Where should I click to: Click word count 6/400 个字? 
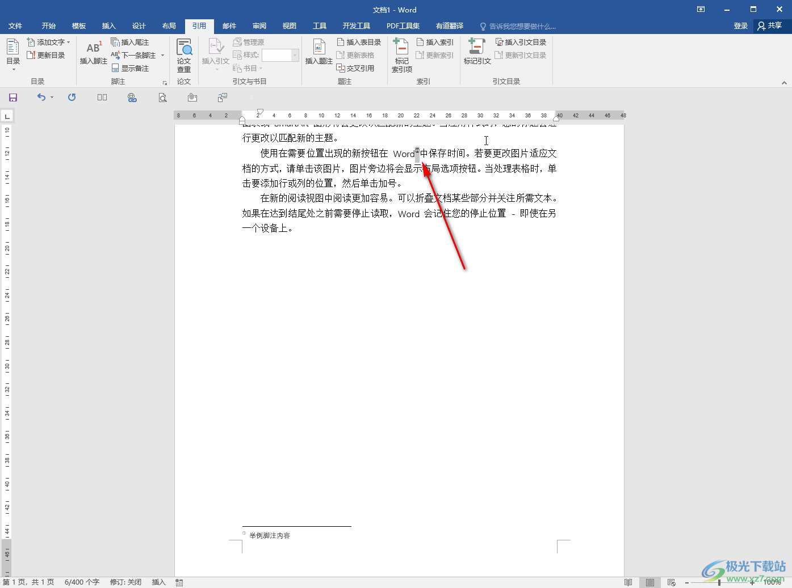pos(82,582)
